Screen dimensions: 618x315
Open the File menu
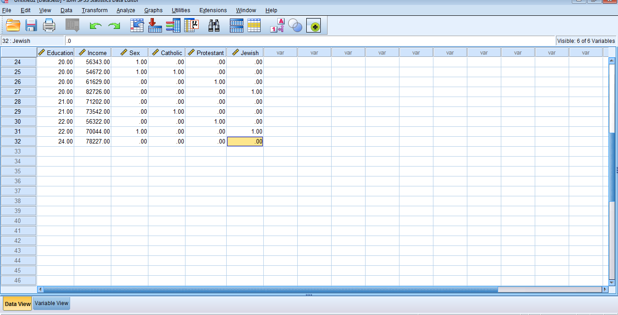6,10
